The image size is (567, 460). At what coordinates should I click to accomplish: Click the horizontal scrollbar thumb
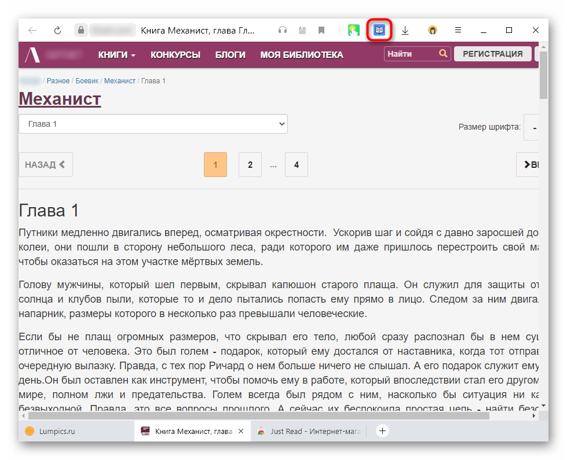pos(258,416)
